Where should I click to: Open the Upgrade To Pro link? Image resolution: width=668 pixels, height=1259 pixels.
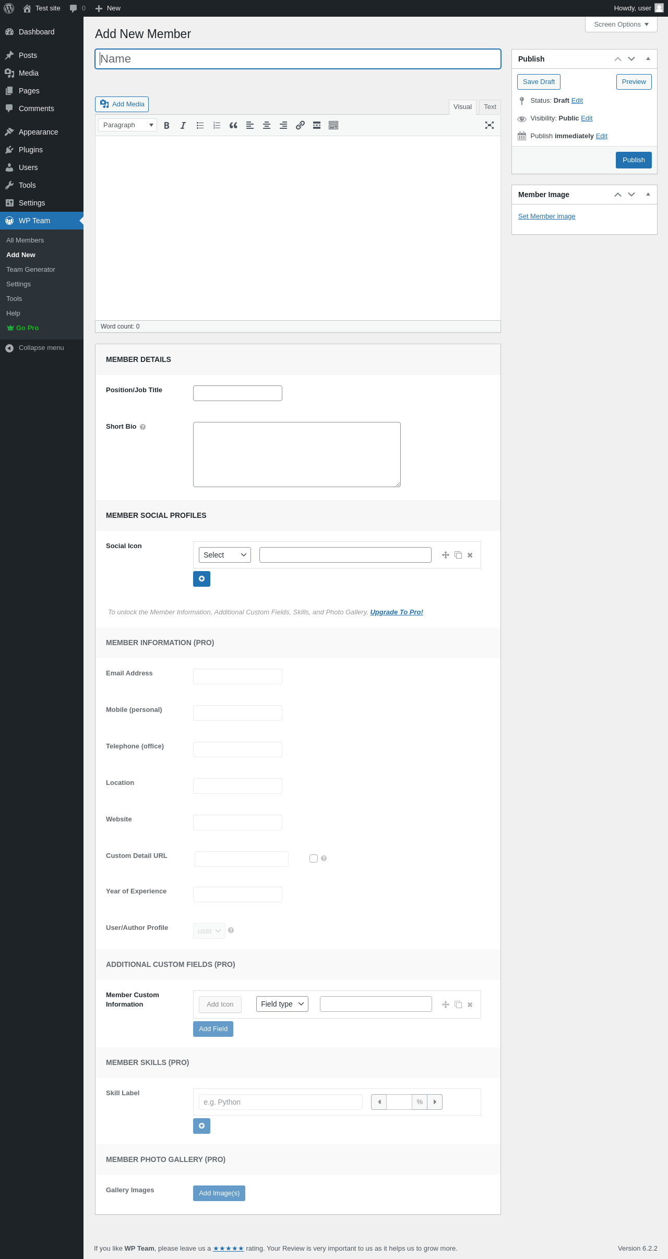(x=397, y=612)
